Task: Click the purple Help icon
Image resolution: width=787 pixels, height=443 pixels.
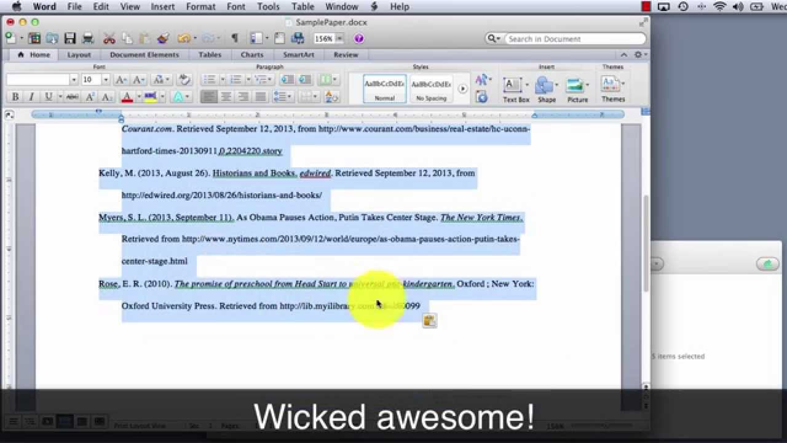Action: tap(359, 39)
